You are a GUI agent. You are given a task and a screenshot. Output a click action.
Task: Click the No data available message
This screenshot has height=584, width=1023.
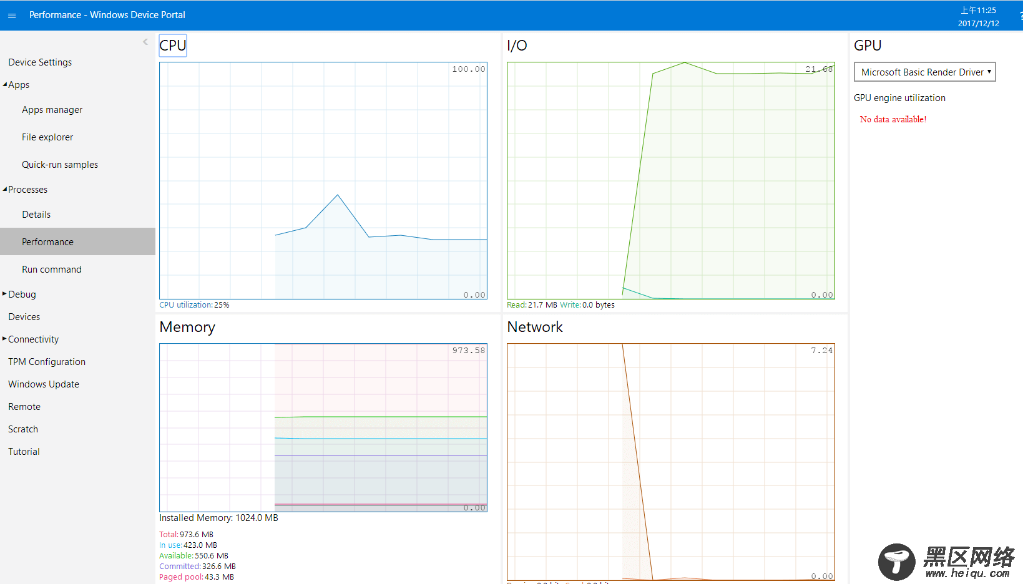click(893, 119)
